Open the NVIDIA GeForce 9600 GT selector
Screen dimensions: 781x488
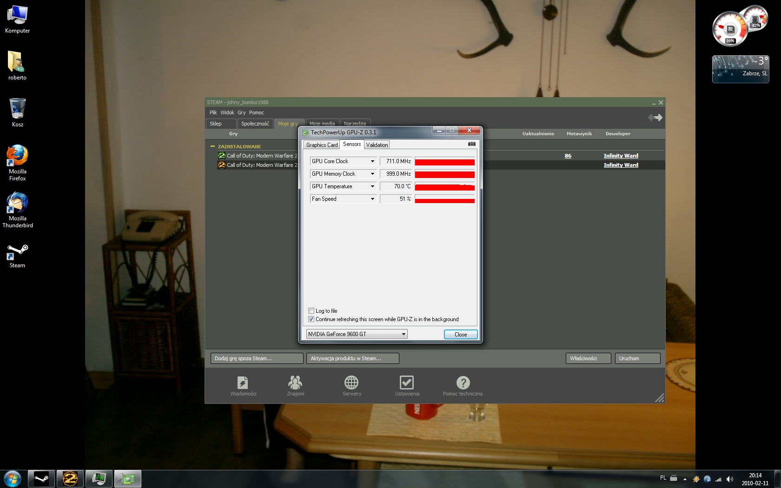357,334
